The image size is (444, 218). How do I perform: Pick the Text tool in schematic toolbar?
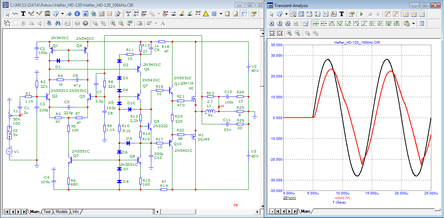click(x=23, y=14)
